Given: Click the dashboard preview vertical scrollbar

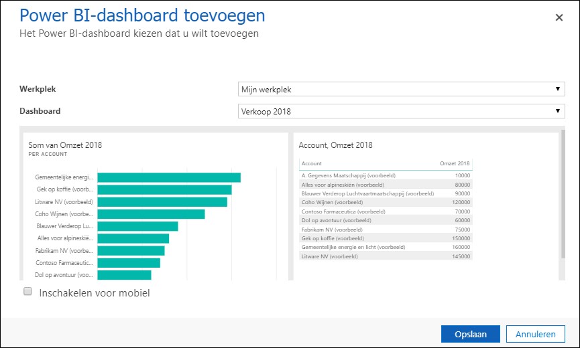Looking at the screenshot, I should 563,201.
